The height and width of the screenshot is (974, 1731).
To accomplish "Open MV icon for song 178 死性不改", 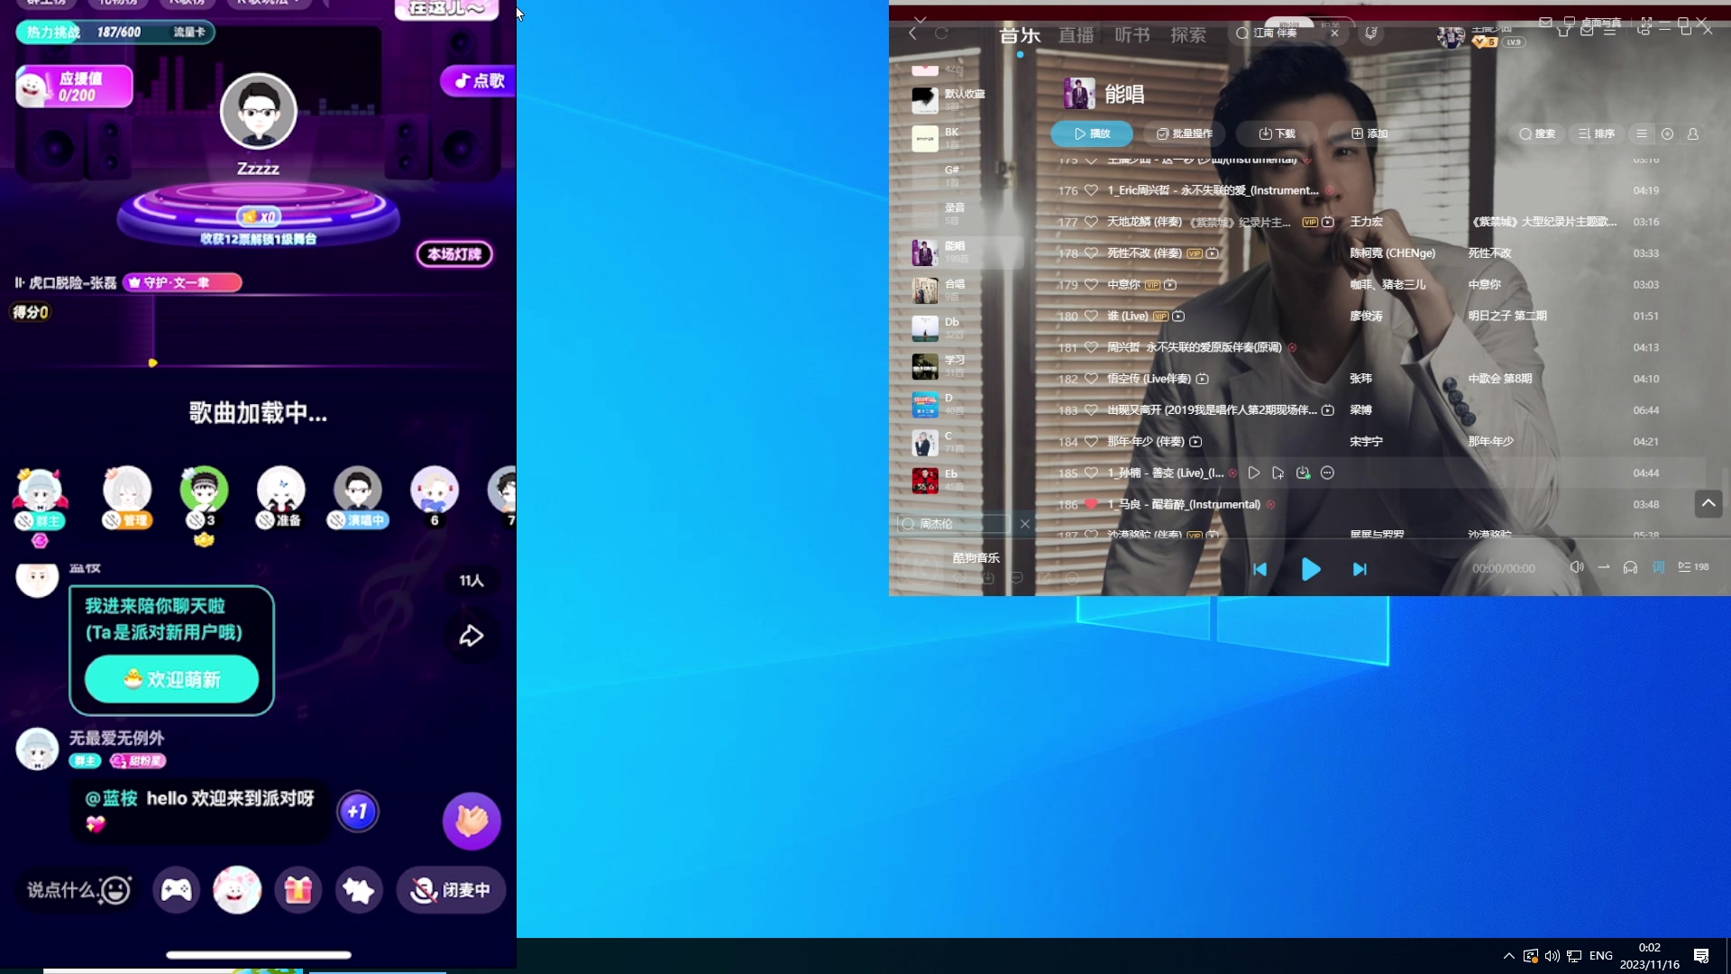I will pos(1213,253).
